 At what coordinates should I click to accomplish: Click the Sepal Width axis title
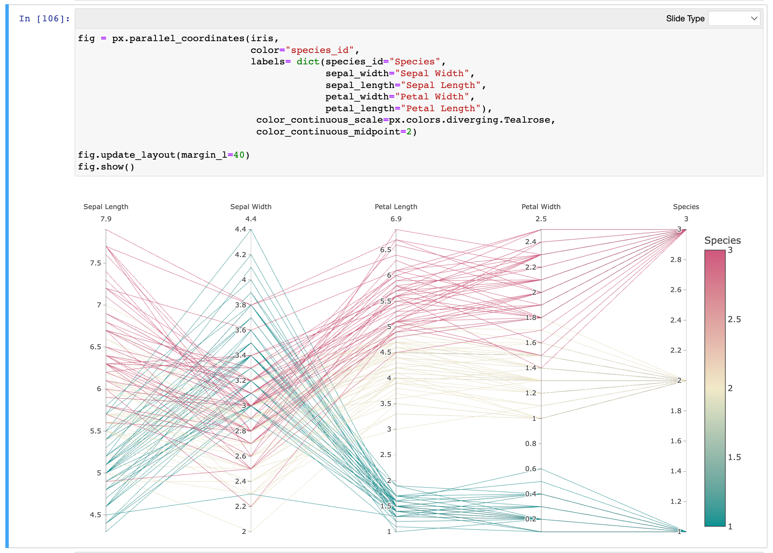[x=251, y=207]
